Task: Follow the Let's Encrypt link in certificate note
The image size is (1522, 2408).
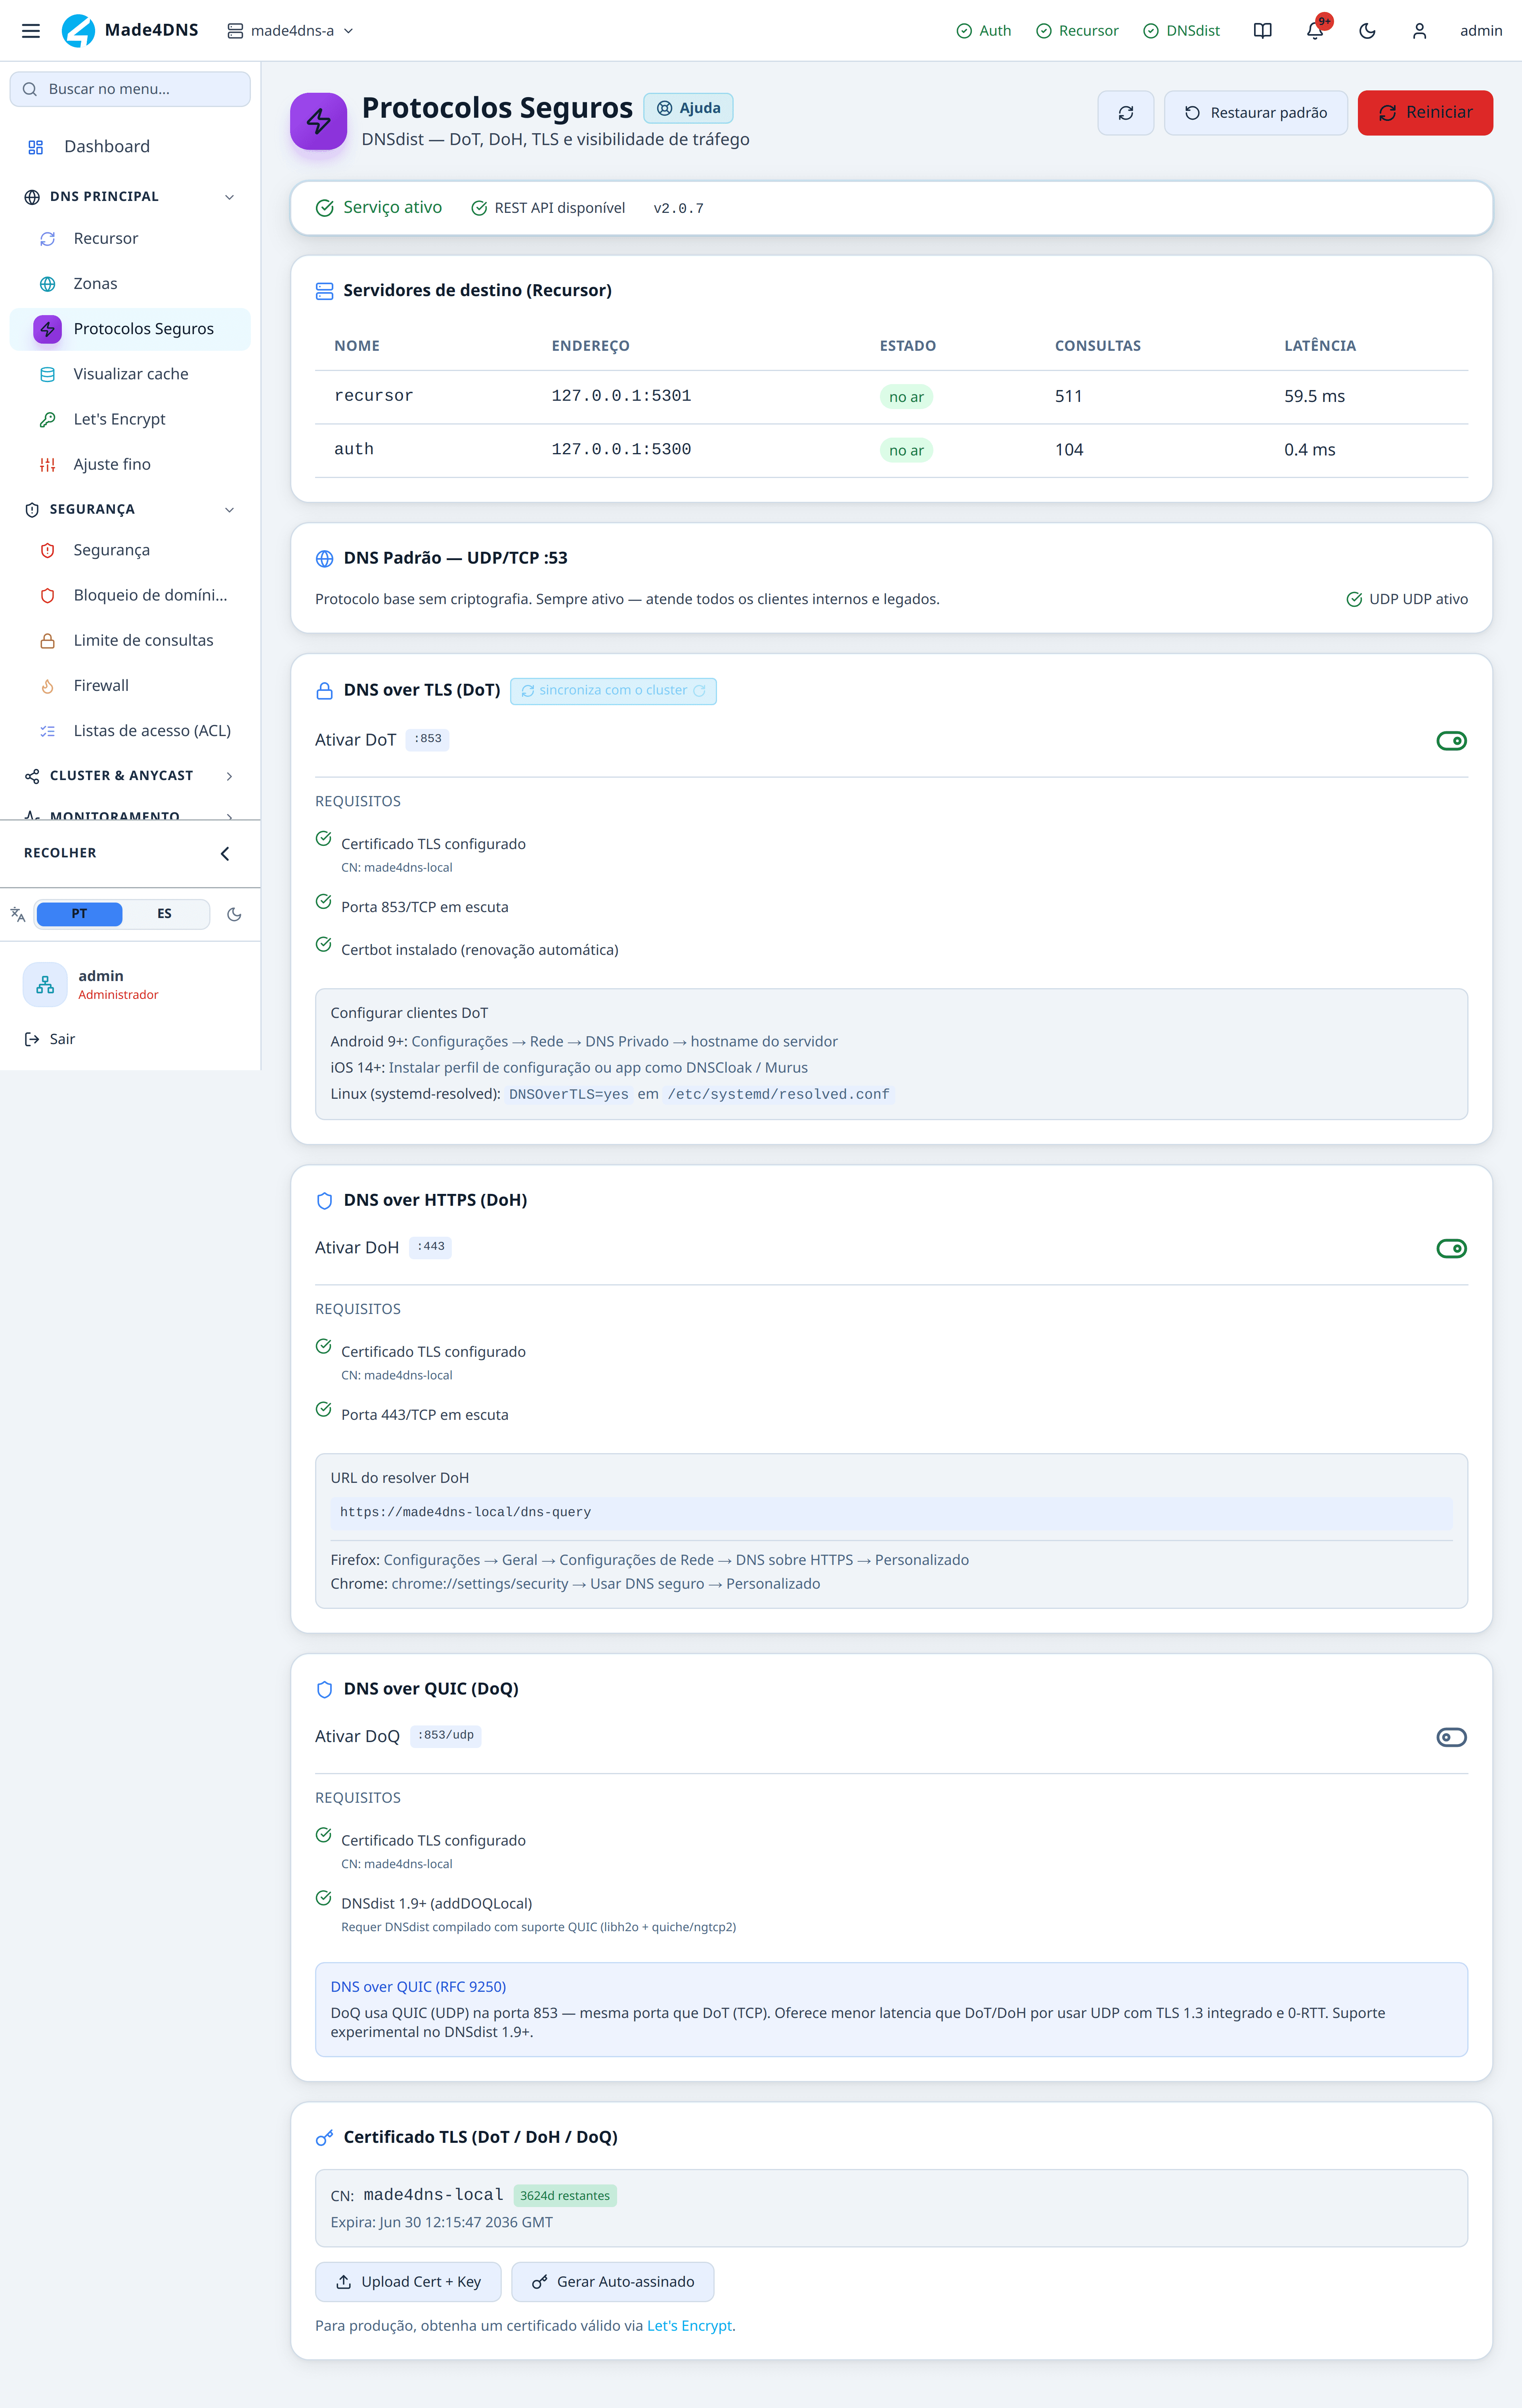Action: [x=689, y=2326]
